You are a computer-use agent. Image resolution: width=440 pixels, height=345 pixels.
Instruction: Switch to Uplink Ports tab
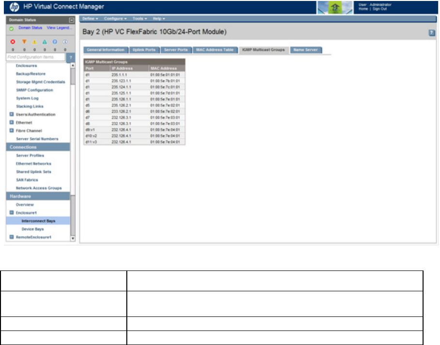pyautogui.click(x=144, y=50)
